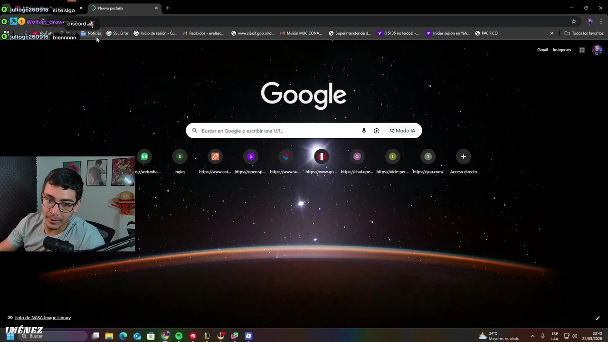Click the system tray microphone icon

coord(542,336)
